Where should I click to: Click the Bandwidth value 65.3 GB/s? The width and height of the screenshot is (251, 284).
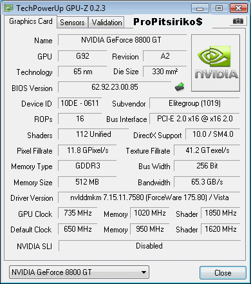[x=207, y=182]
